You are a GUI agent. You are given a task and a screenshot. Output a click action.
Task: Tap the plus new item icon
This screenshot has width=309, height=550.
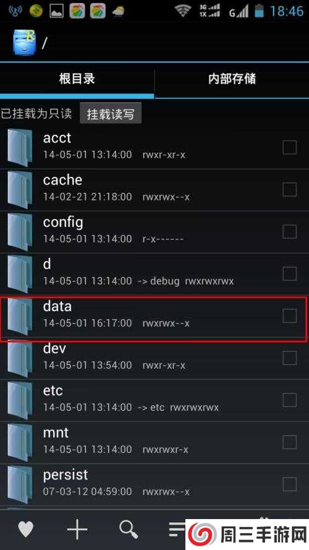[77, 528]
